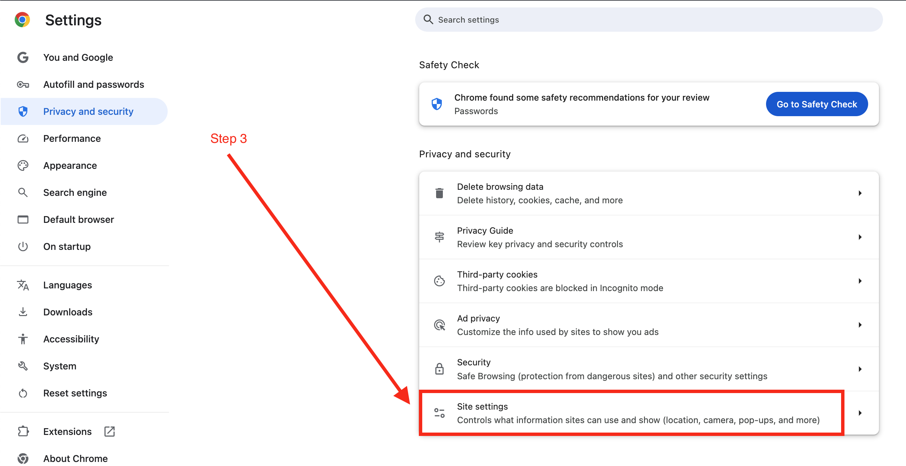Expand Site settings with its arrow
Image resolution: width=906 pixels, height=466 pixels.
860,413
